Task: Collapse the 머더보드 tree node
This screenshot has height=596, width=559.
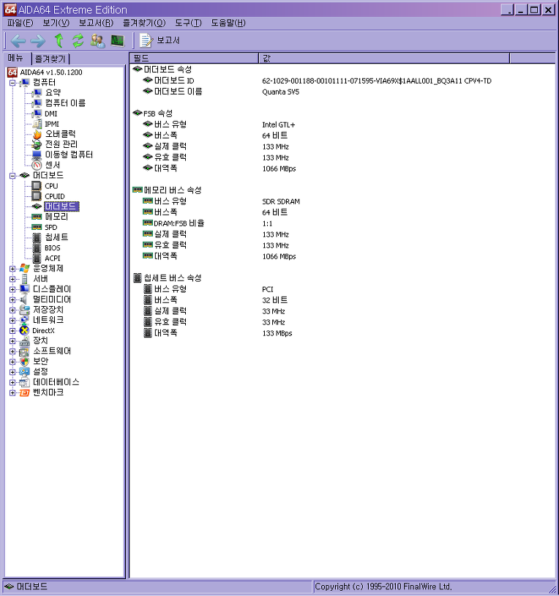Action: click(x=12, y=176)
